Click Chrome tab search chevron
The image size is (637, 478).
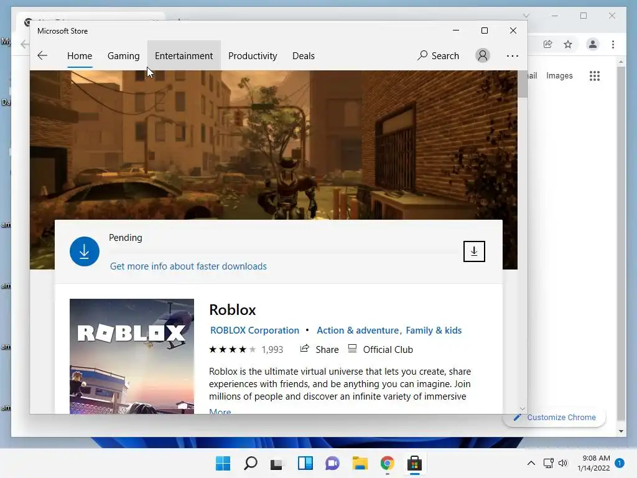pyautogui.click(x=526, y=16)
